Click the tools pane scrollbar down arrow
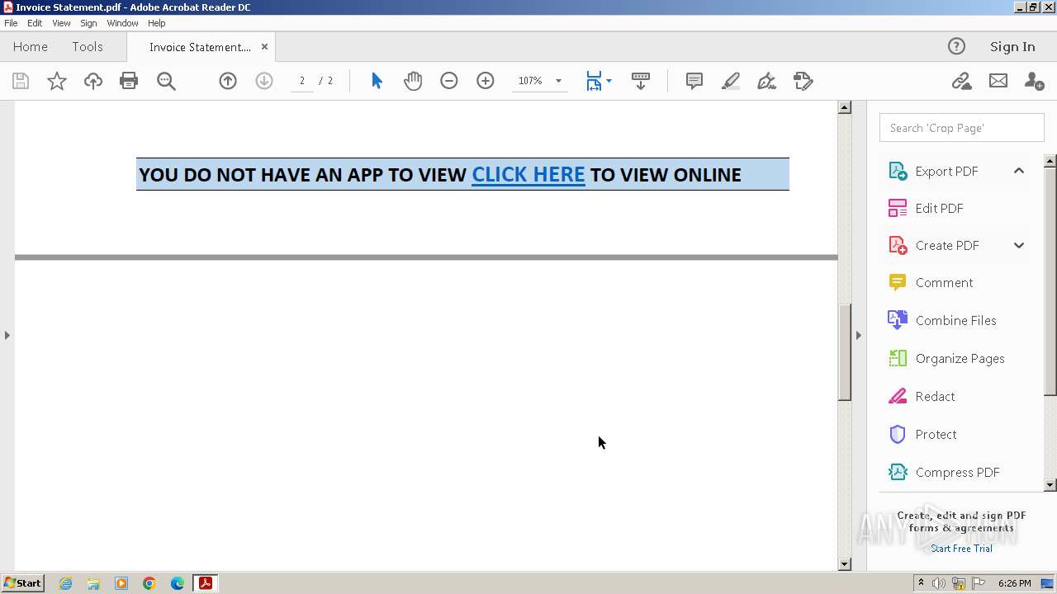Viewport: 1057px width, 594px height. (1050, 485)
